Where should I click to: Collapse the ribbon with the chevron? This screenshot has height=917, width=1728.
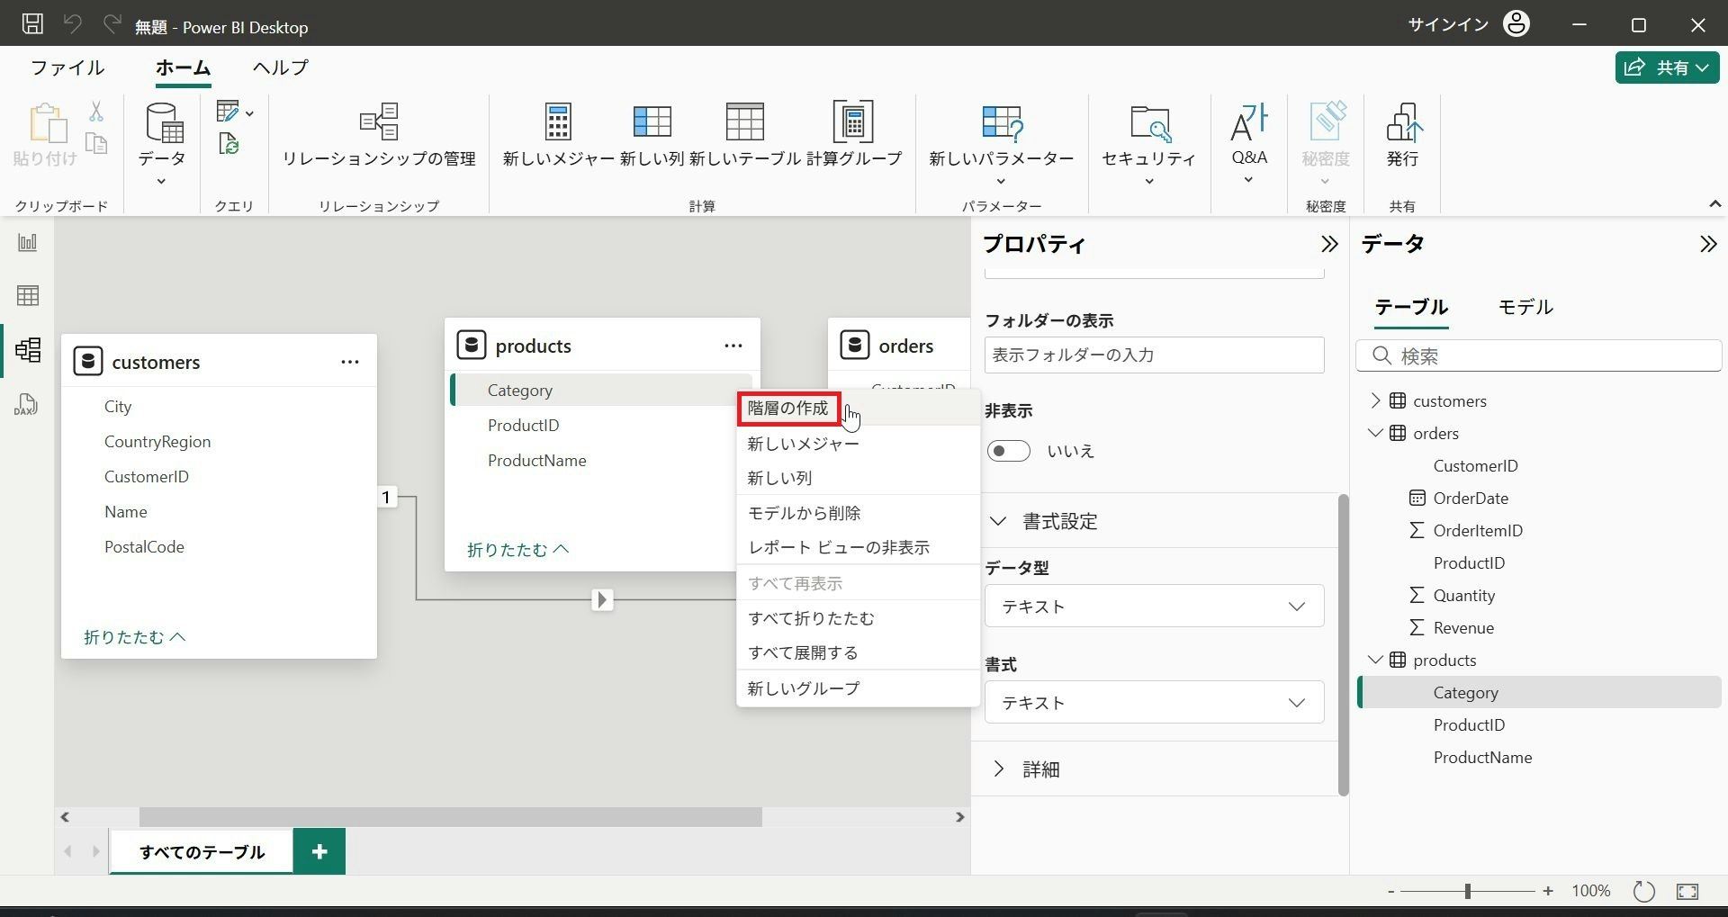[1715, 204]
